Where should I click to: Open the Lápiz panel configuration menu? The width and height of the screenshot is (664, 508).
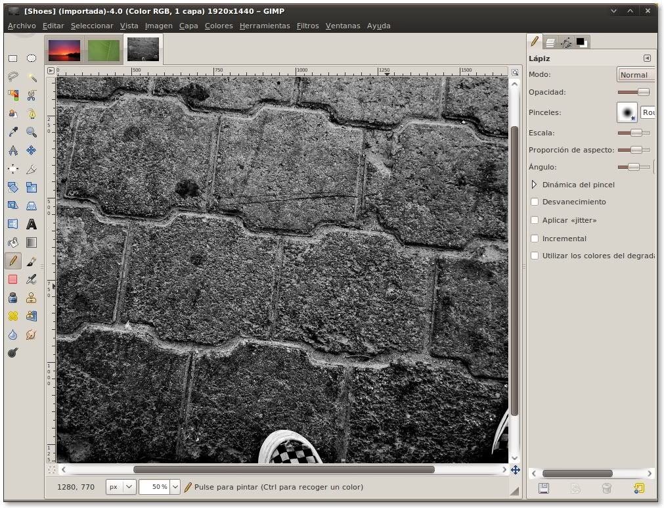point(647,58)
